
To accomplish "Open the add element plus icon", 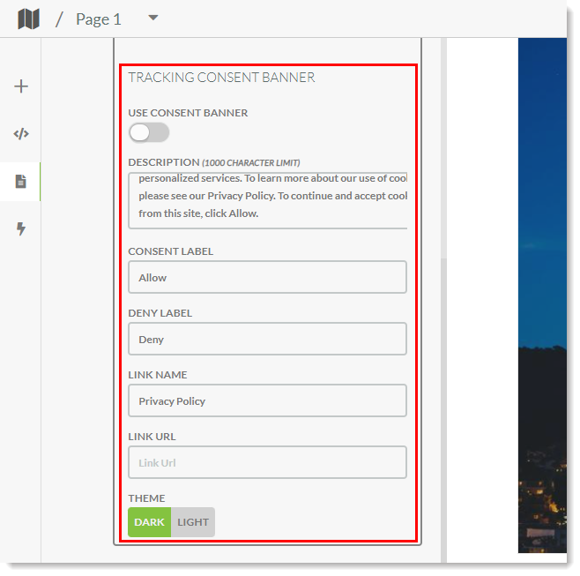I will [x=21, y=86].
